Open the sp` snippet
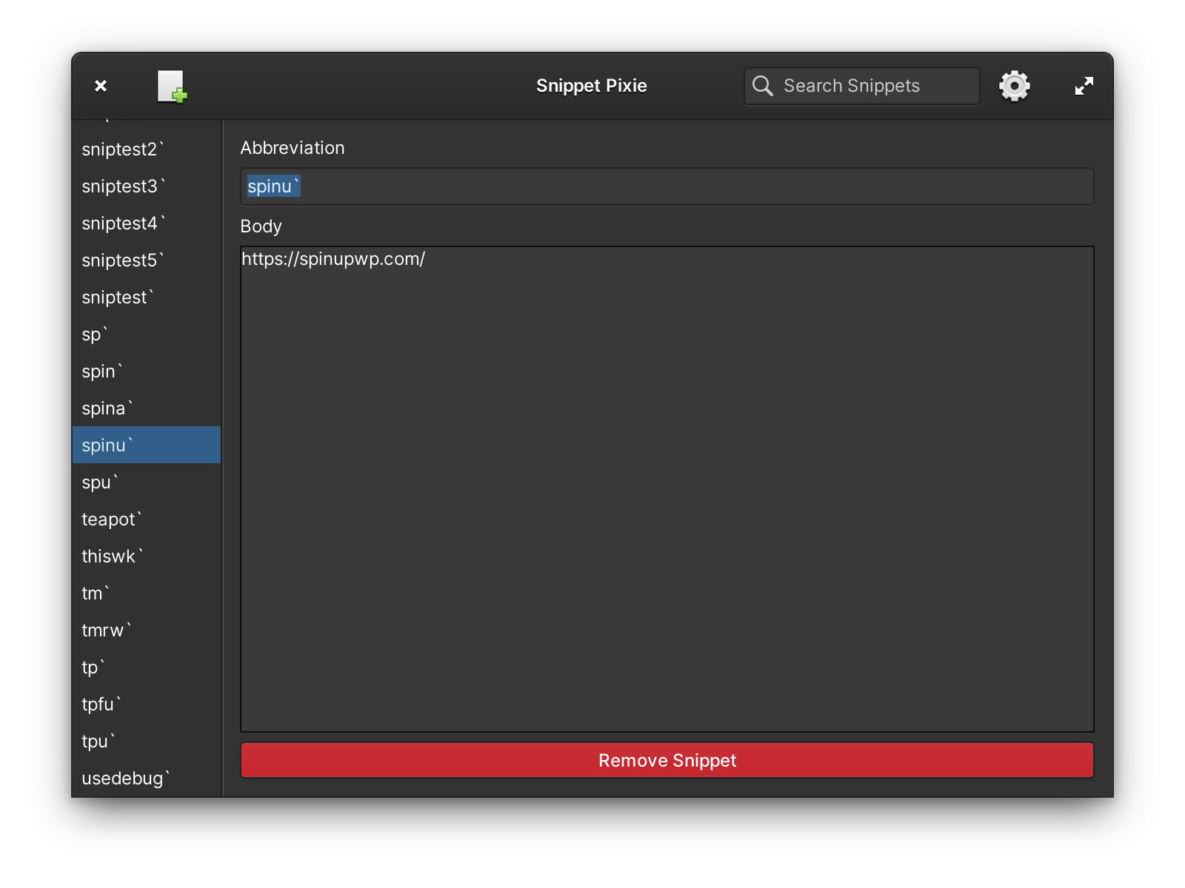The height and width of the screenshot is (888, 1185). pyautogui.click(x=95, y=334)
